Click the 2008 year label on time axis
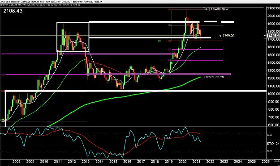 click(x=16, y=162)
